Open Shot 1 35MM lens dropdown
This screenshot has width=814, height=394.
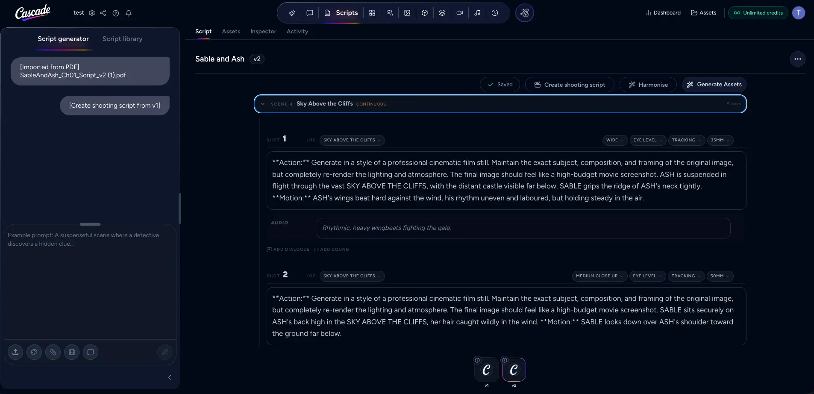click(720, 140)
